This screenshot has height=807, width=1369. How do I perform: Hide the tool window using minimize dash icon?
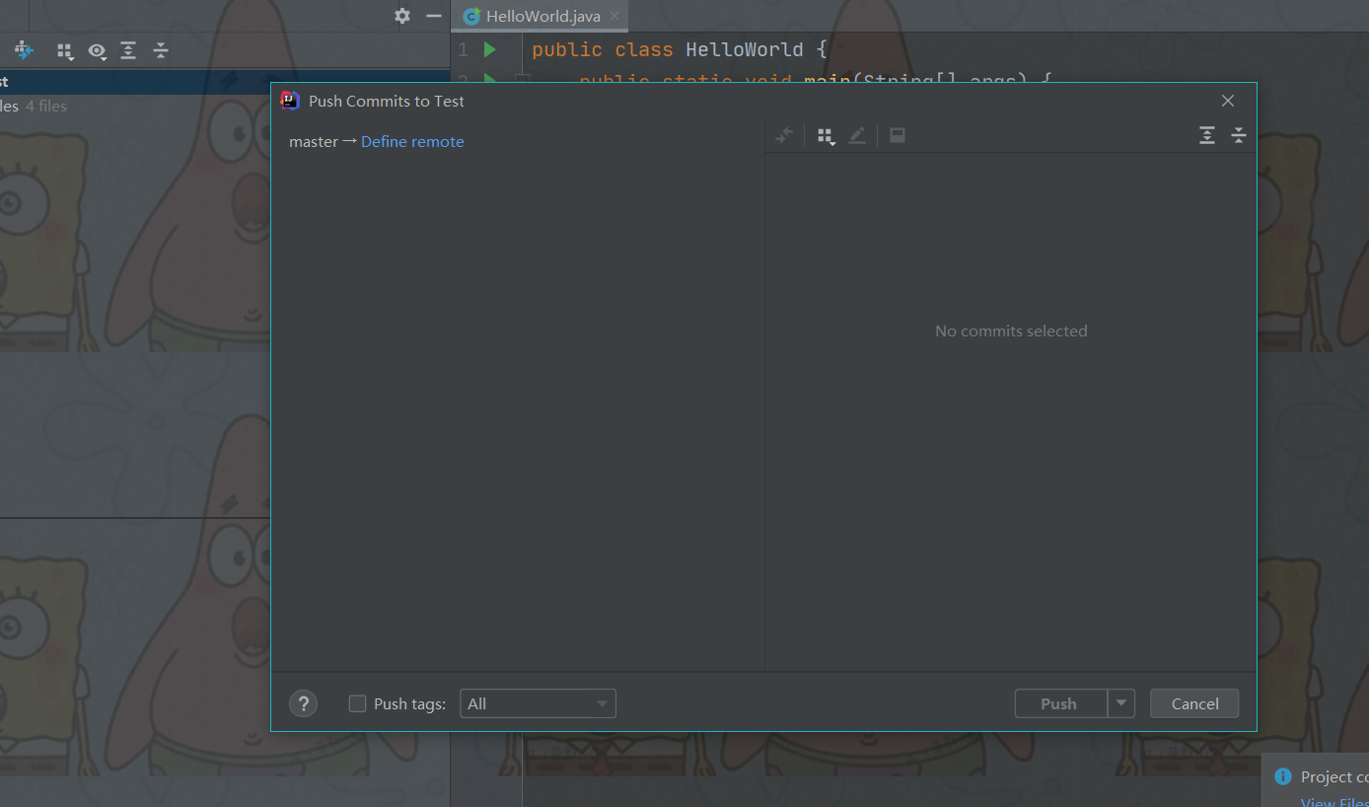[434, 16]
